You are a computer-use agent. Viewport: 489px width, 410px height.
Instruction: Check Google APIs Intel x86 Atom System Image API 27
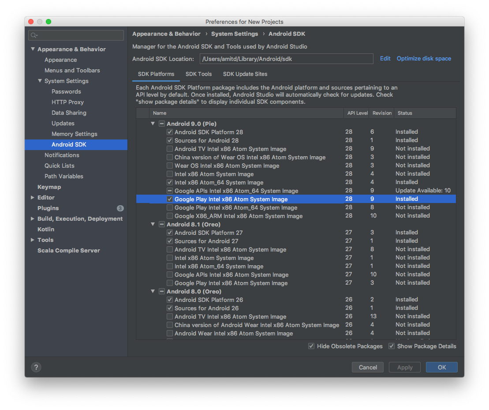[x=170, y=275]
